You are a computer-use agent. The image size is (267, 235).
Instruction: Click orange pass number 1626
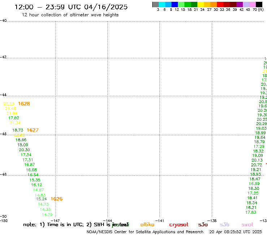coord(57,199)
